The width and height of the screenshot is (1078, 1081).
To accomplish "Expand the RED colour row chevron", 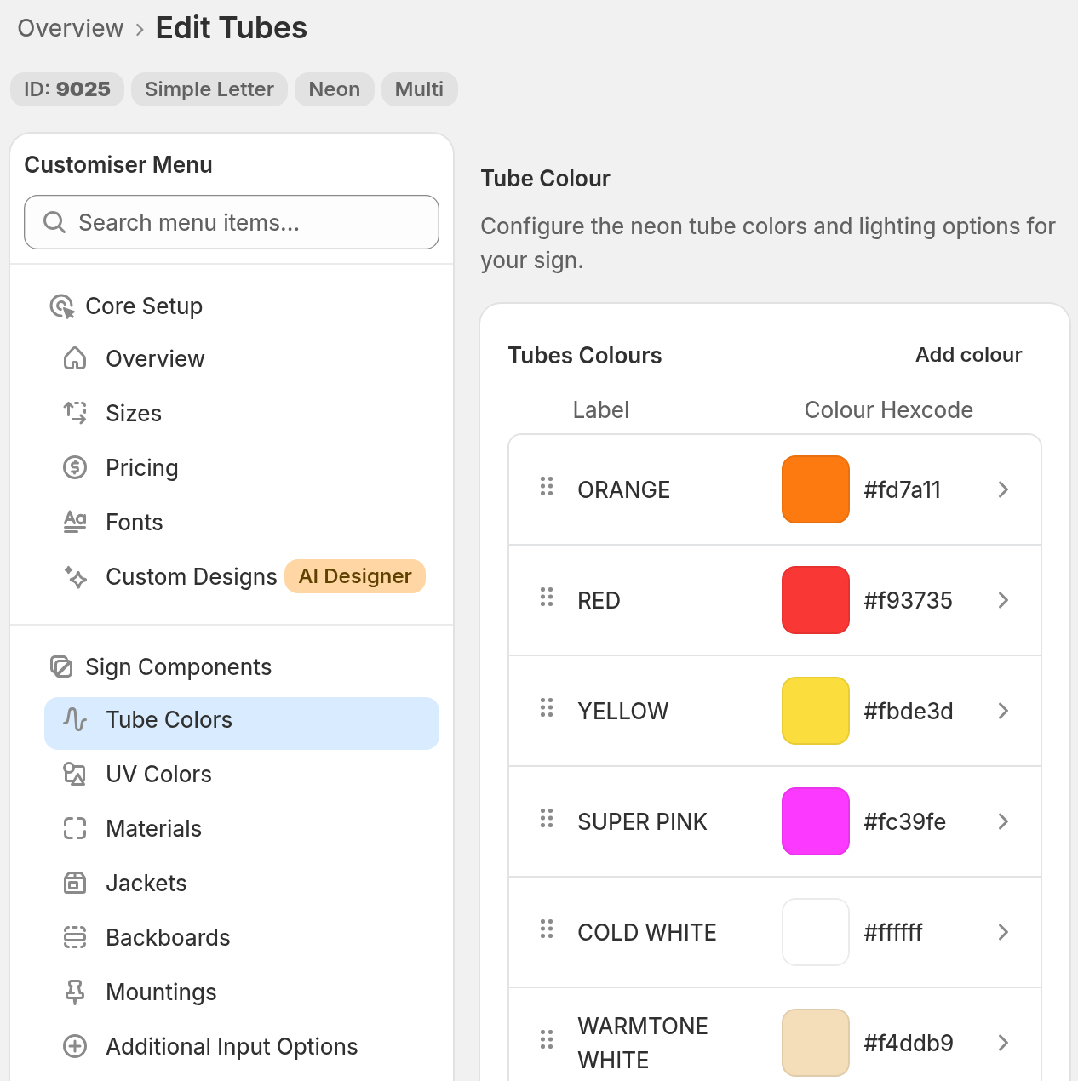I will [x=1003, y=600].
